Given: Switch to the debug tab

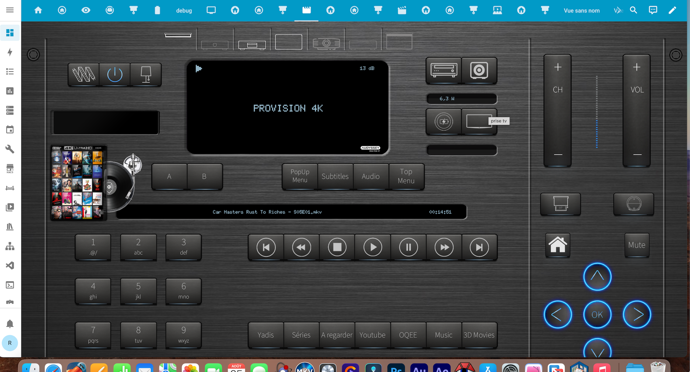Looking at the screenshot, I should 184,11.
